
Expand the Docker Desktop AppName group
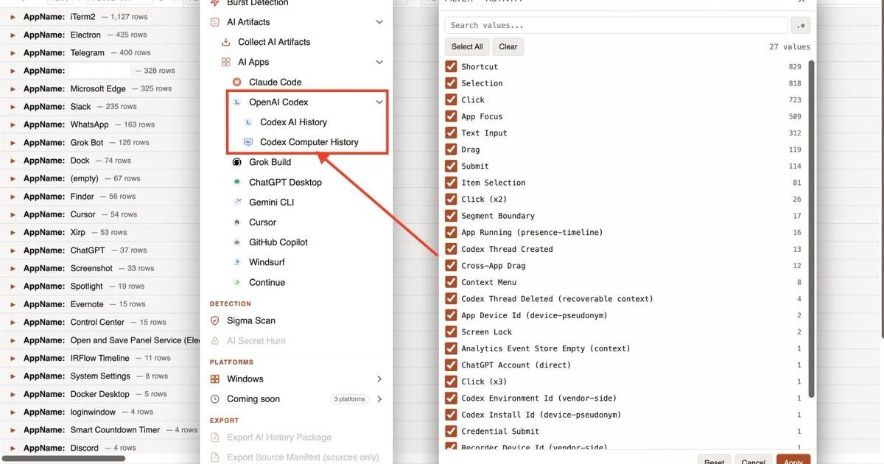pos(13,394)
